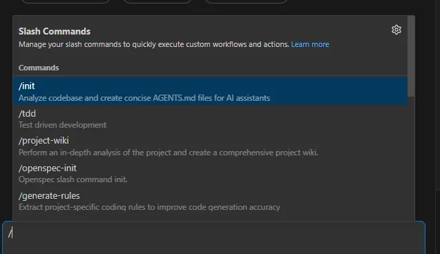Select the /tdd command

[x=210, y=119]
